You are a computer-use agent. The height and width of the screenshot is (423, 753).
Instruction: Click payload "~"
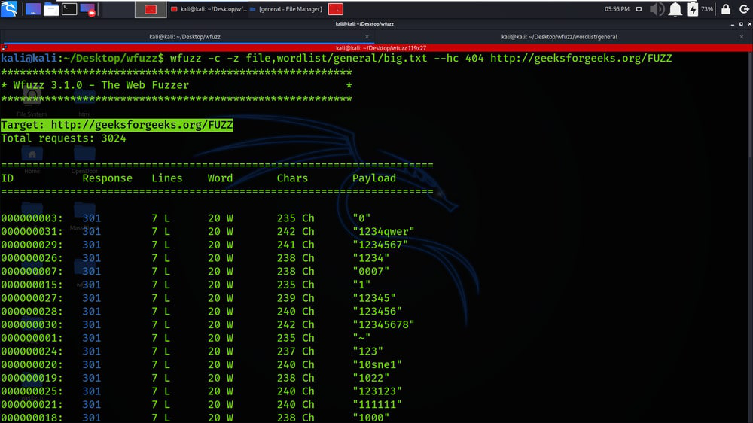point(361,339)
